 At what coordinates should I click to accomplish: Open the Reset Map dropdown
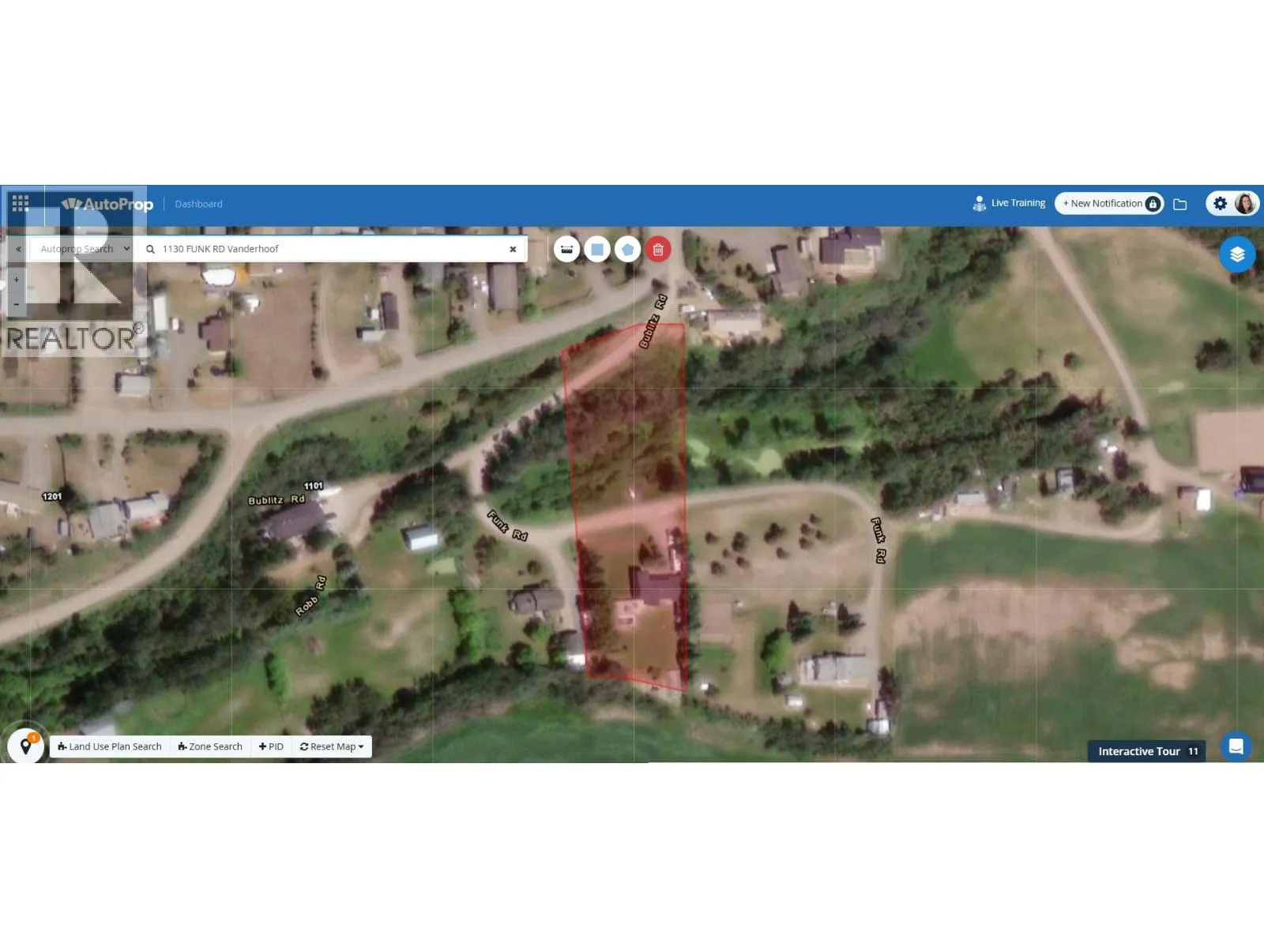pyautogui.click(x=332, y=747)
